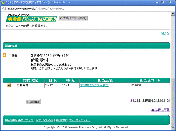Click the 詳細印刷 button
The height and width of the screenshot is (131, 176).
tap(33, 102)
